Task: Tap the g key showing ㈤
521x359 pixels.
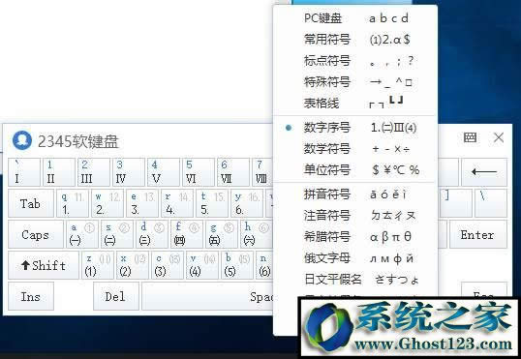Action: [x=222, y=234]
